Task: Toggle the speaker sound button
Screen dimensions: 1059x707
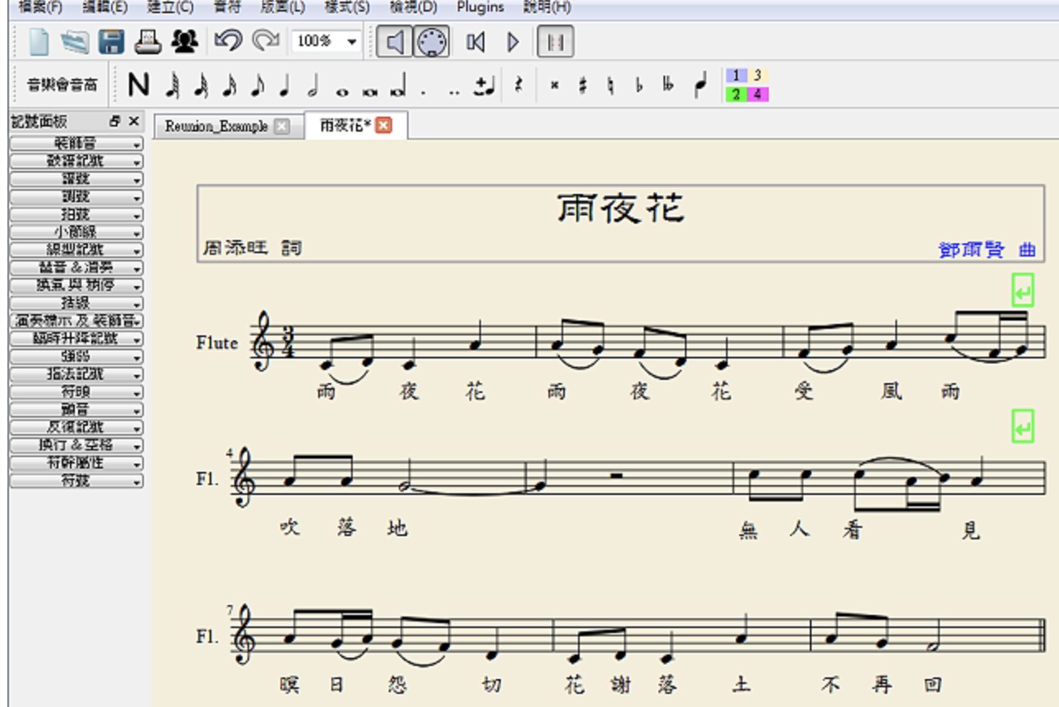Action: pos(395,42)
